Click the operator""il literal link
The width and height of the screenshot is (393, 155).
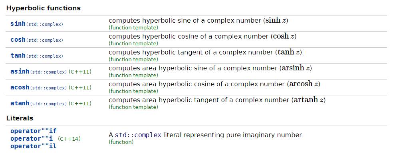pyautogui.click(x=34, y=146)
